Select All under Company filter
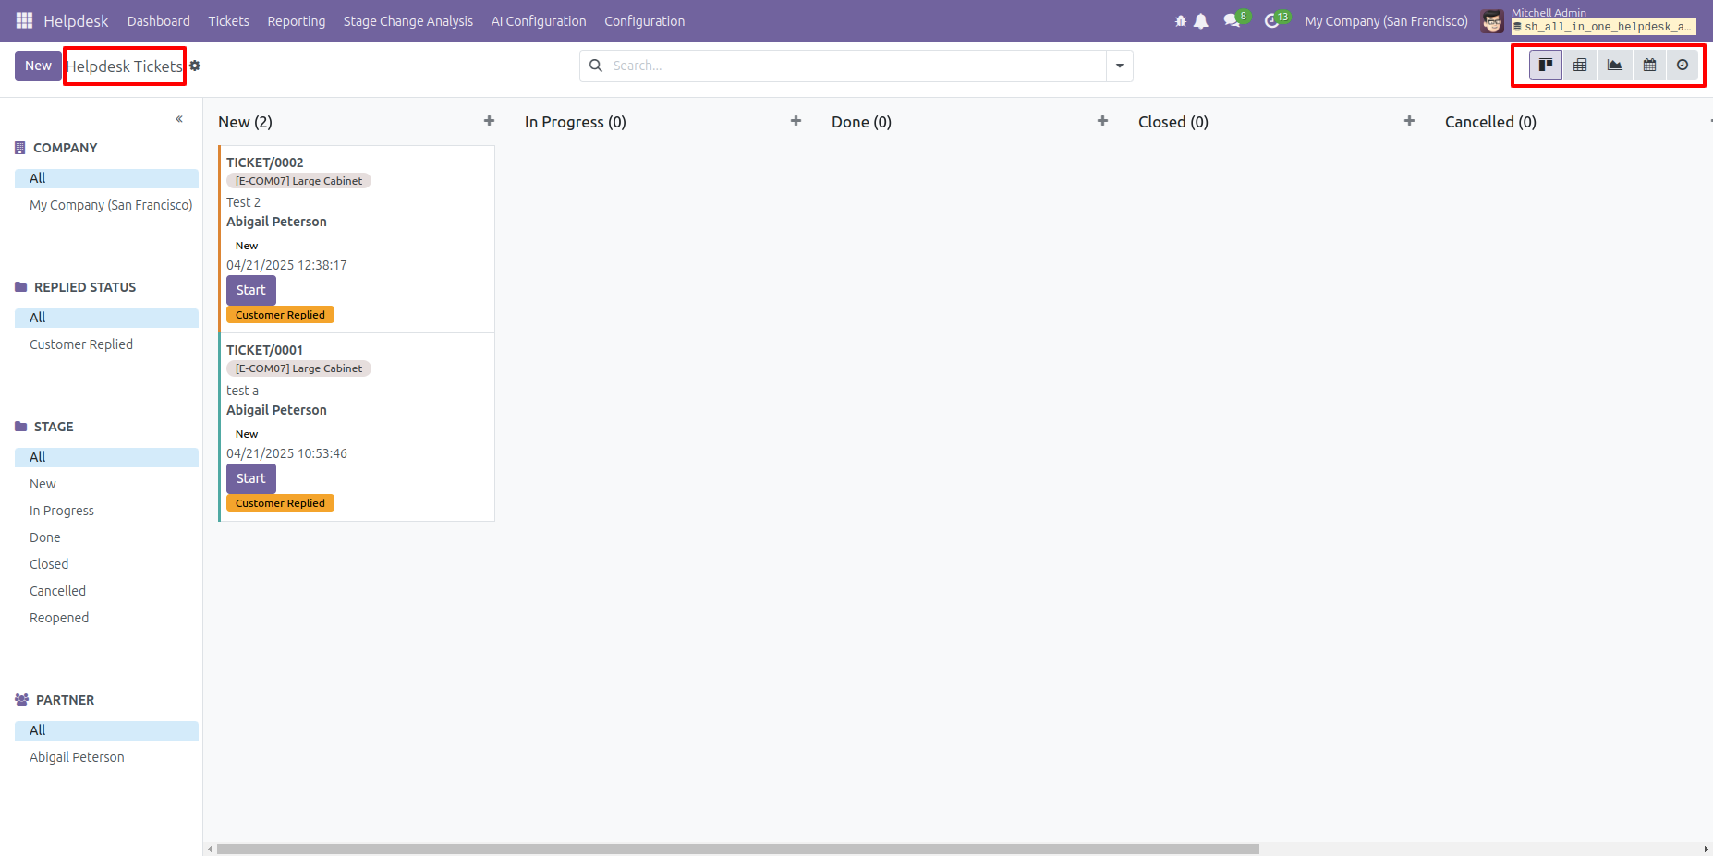This screenshot has width=1713, height=856. pyautogui.click(x=106, y=178)
